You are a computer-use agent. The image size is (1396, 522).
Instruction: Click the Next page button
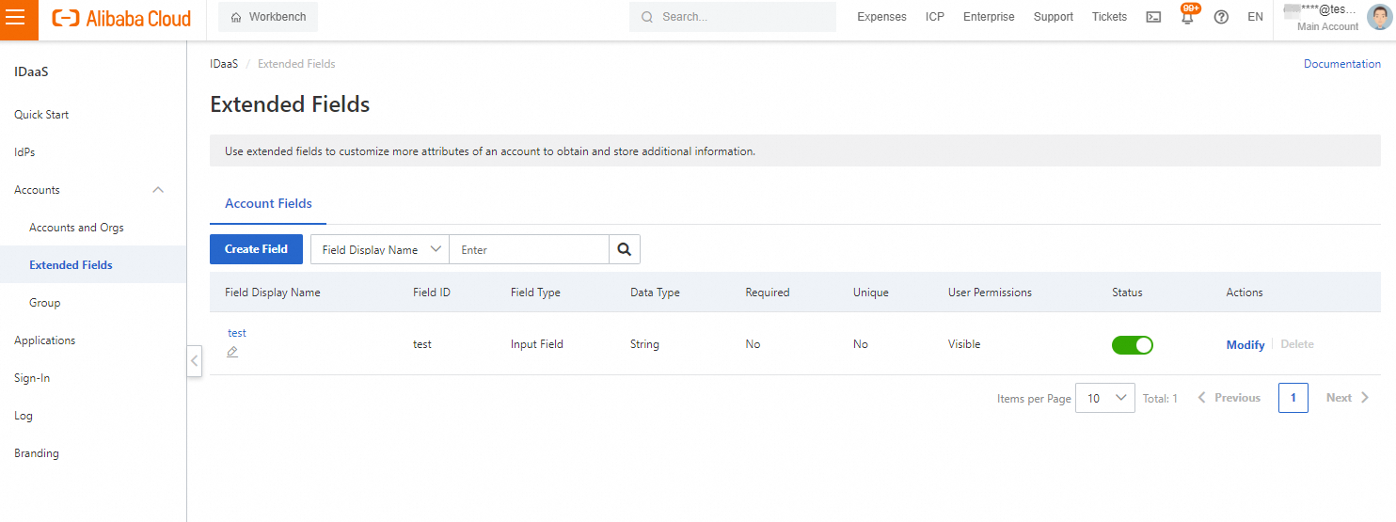1347,398
